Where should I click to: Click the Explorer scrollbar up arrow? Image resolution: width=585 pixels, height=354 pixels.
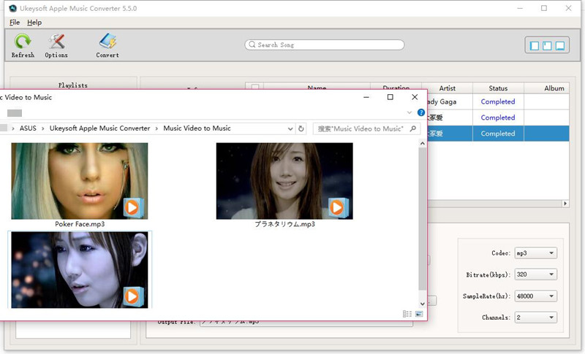[x=423, y=143]
